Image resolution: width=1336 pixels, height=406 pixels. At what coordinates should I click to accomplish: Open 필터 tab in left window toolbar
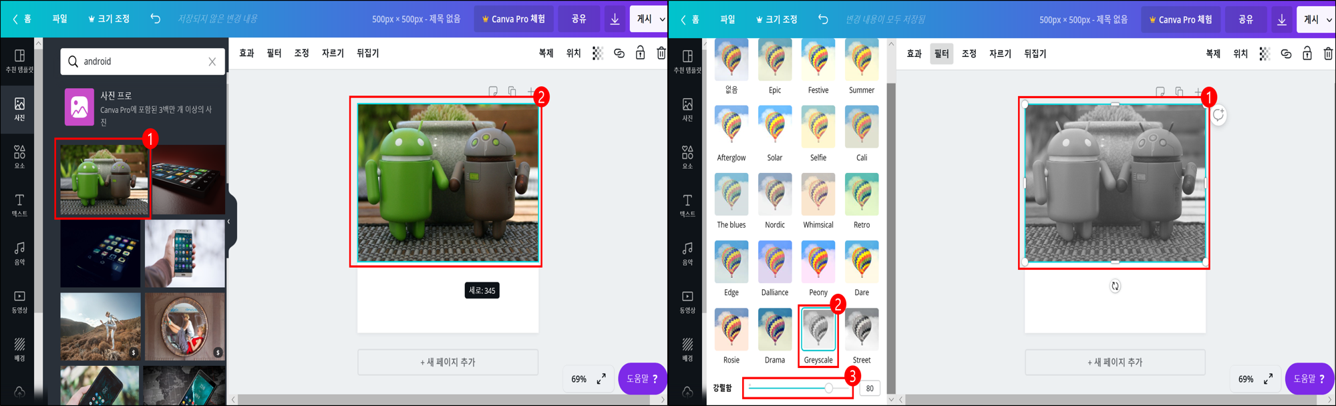[x=274, y=53]
